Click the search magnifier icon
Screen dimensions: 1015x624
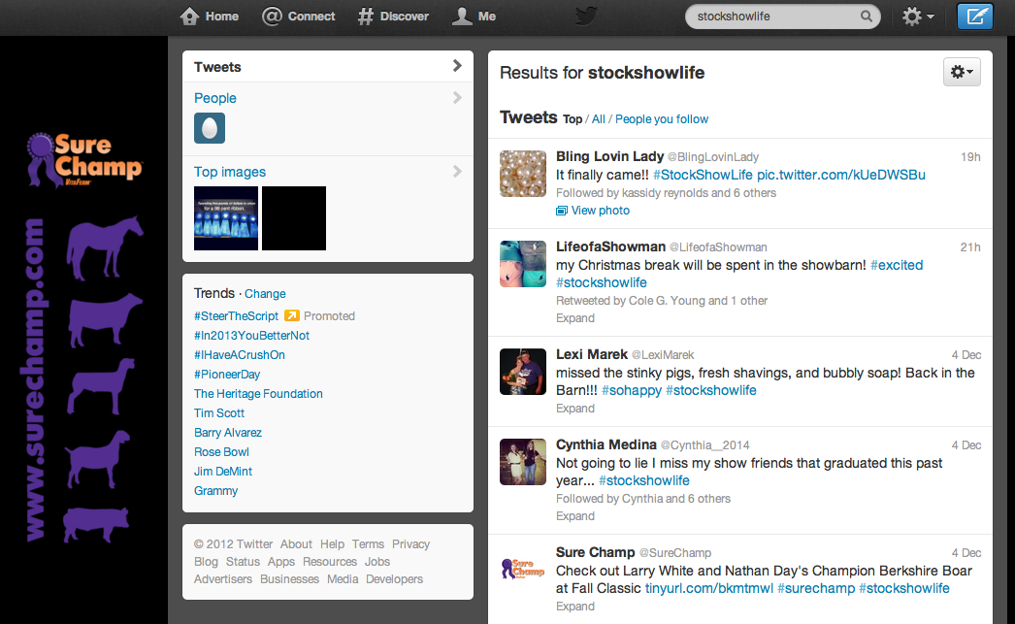[x=867, y=16]
